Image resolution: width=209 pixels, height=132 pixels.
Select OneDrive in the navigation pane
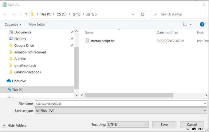pos(19,81)
